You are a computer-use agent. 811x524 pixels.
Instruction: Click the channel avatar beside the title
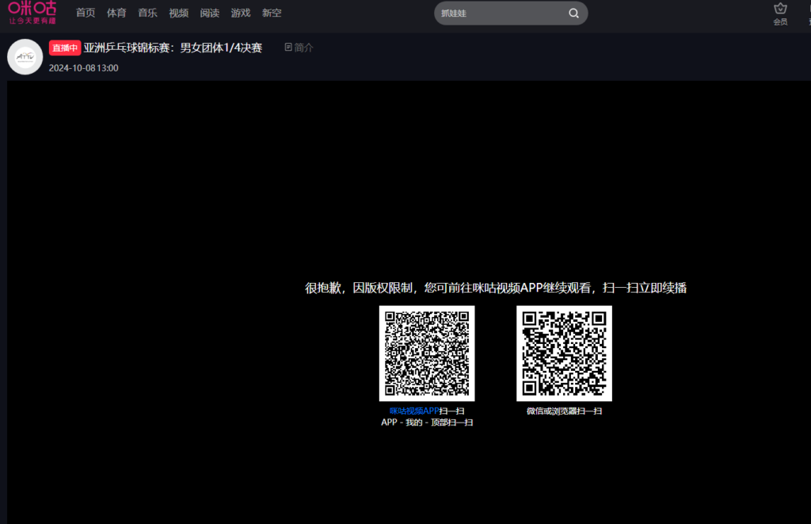click(x=25, y=56)
